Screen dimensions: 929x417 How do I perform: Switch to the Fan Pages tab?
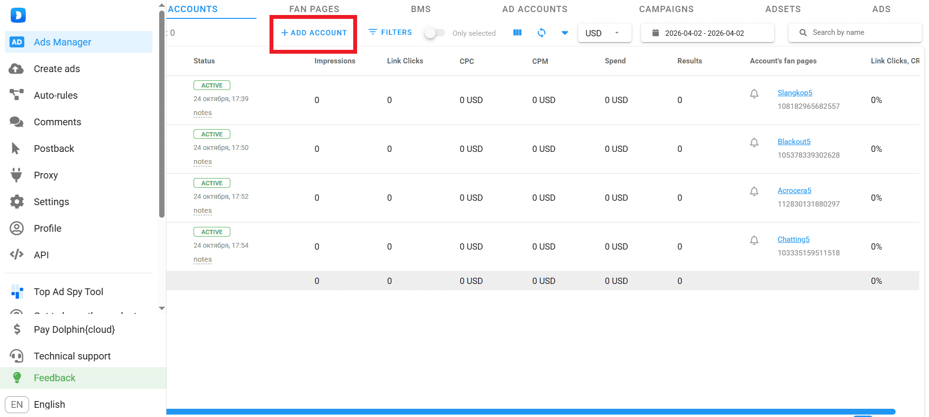tap(314, 9)
